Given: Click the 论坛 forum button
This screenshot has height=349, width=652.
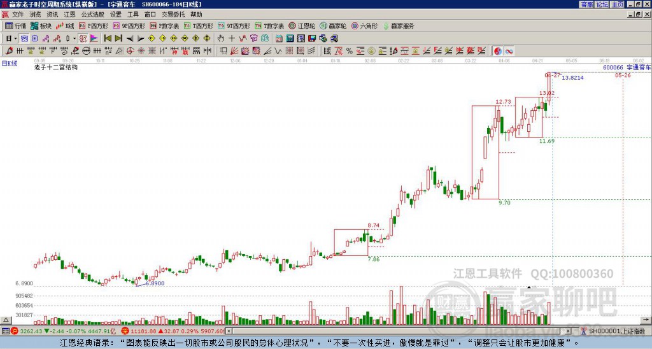Looking at the screenshot, I should 602,4.
